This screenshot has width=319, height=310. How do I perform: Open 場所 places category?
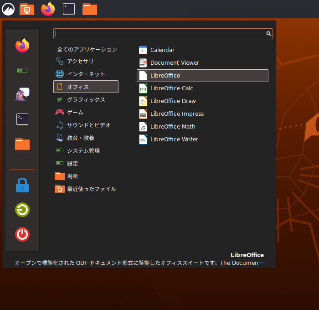[x=86, y=176]
